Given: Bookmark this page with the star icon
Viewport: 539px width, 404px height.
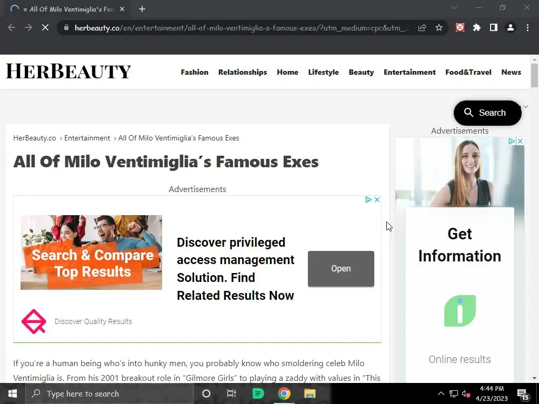Looking at the screenshot, I should (438, 27).
